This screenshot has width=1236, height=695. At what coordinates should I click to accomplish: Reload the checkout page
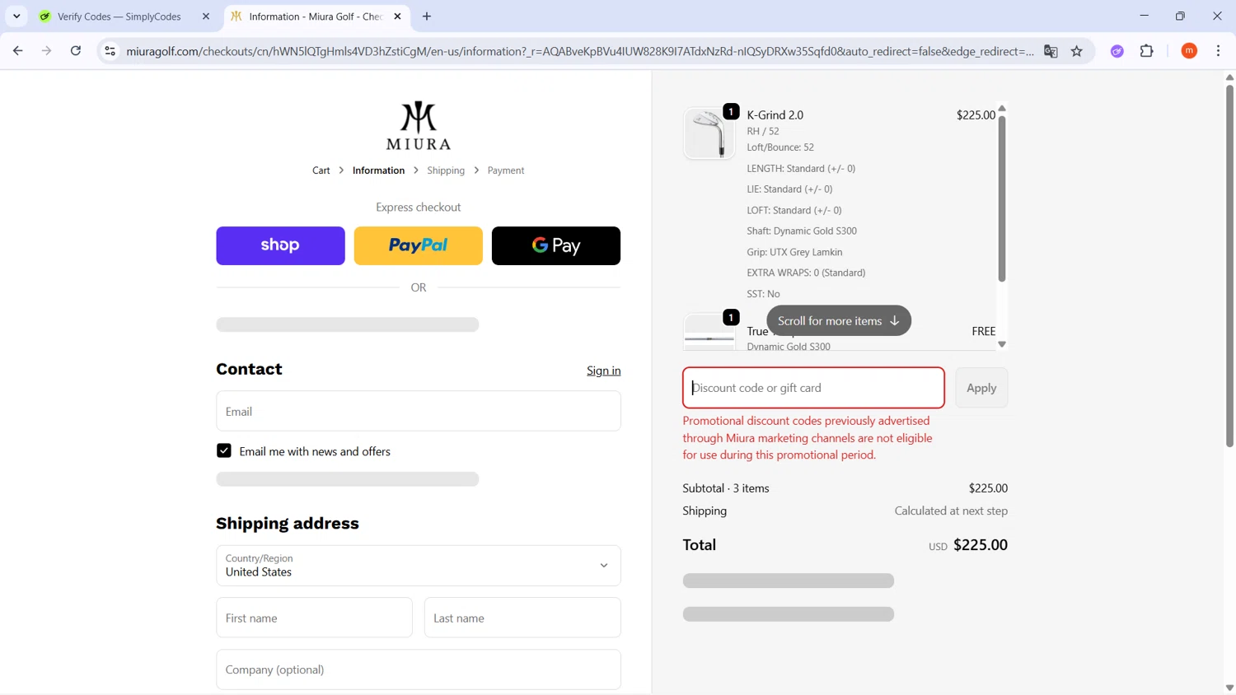coord(76,51)
